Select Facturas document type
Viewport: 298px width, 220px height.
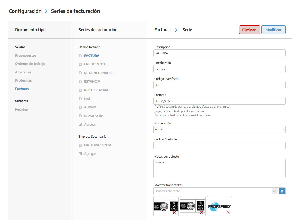[22, 89]
